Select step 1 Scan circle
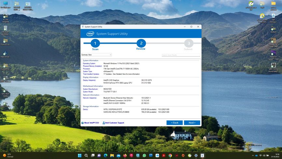The image size is (282, 159). click(x=95, y=43)
